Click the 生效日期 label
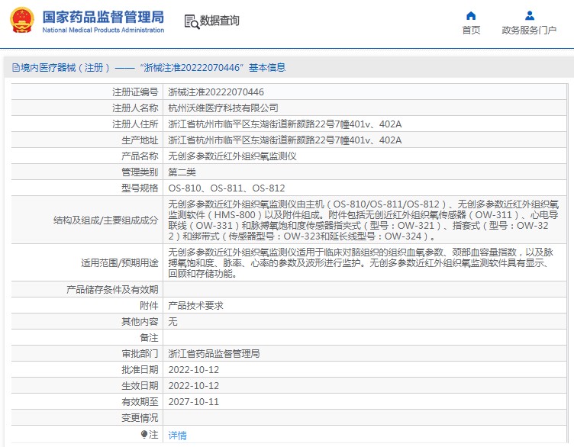Screen dimensions: 574x447 pyautogui.click(x=140, y=386)
